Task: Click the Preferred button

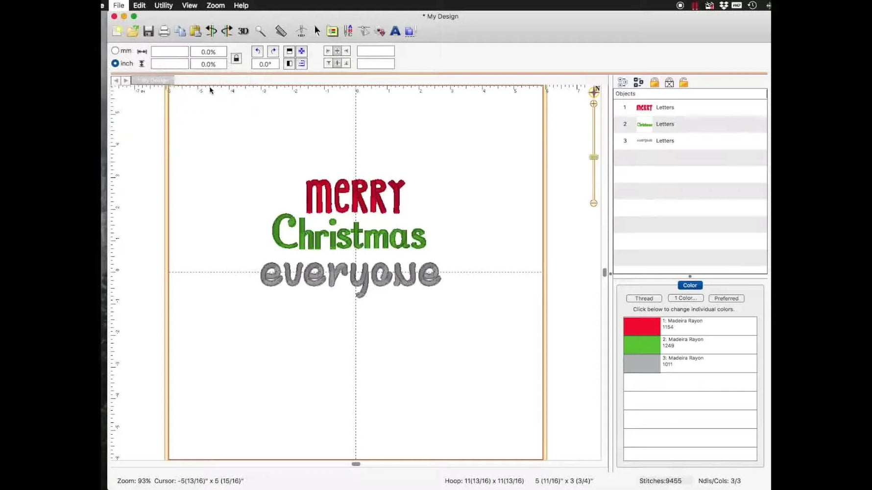Action: 727,298
